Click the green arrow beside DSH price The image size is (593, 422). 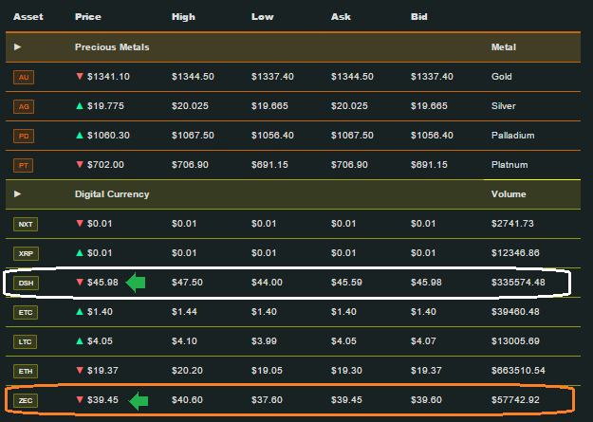click(136, 283)
